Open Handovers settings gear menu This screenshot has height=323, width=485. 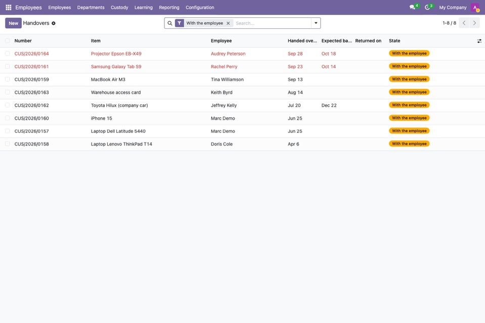54,23
